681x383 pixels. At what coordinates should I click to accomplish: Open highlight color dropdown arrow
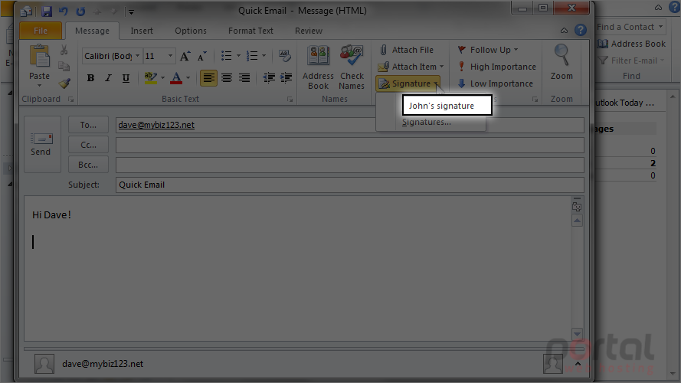(162, 78)
